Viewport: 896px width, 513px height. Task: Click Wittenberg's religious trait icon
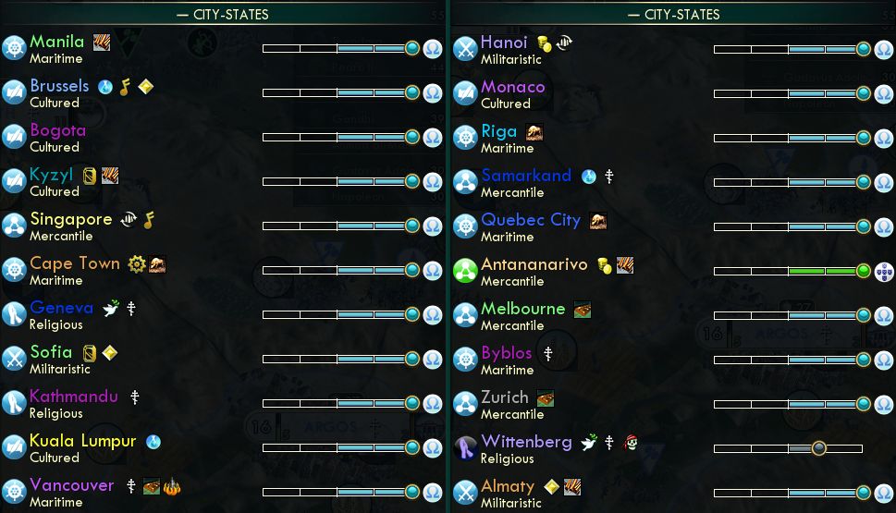[465, 448]
